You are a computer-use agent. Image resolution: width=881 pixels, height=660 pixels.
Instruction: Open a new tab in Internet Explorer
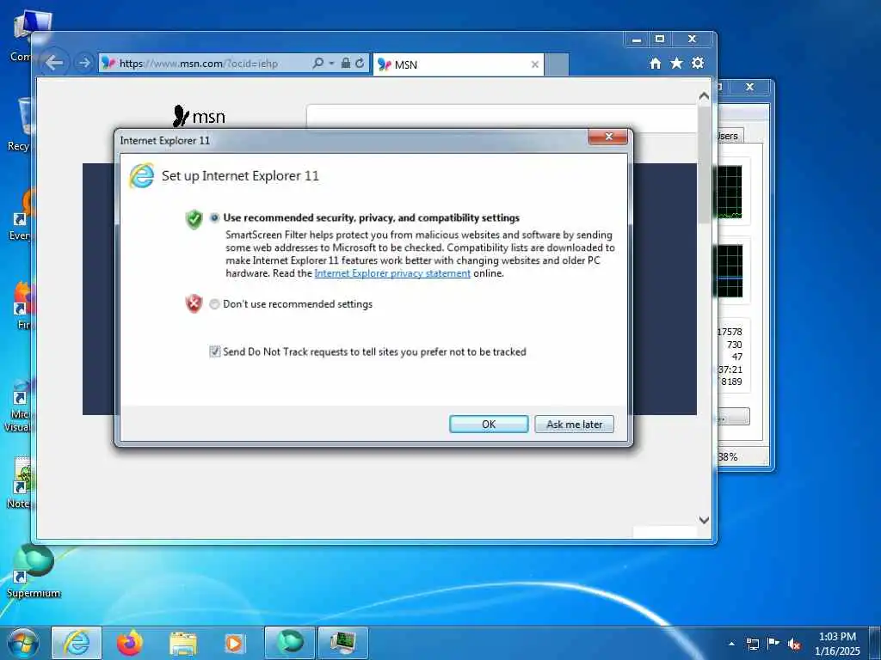pos(557,64)
